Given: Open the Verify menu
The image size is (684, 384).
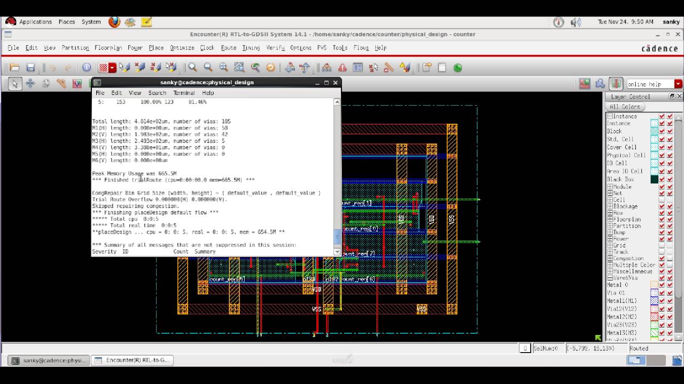Looking at the screenshot, I should (275, 47).
